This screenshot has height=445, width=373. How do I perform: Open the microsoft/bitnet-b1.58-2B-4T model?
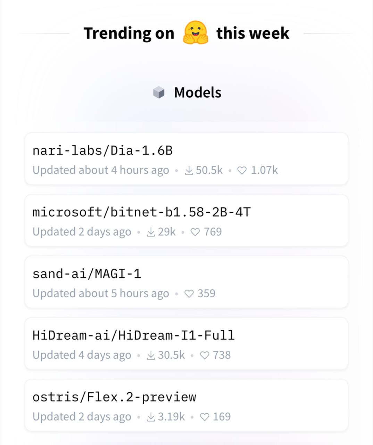(x=186, y=220)
